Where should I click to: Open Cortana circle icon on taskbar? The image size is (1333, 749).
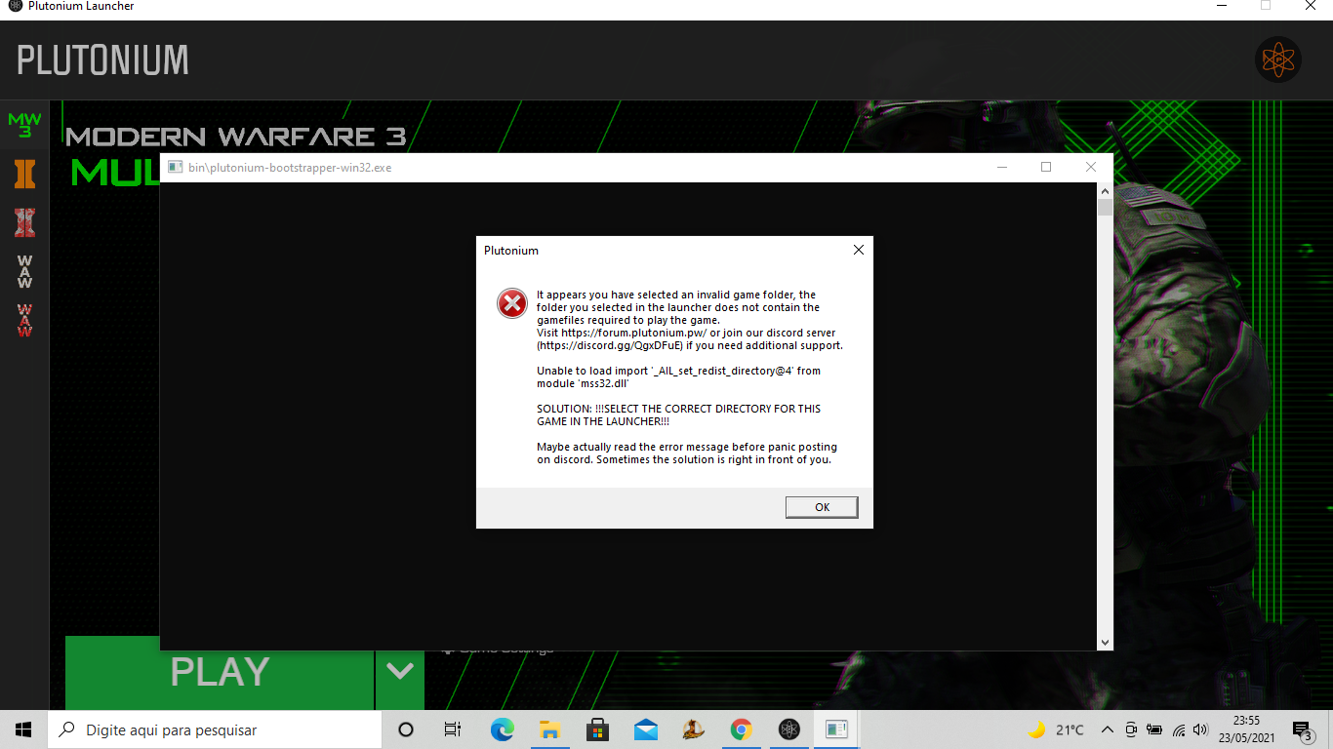click(406, 729)
